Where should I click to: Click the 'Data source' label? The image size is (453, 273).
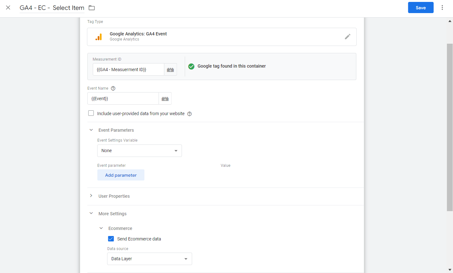pyautogui.click(x=118, y=249)
